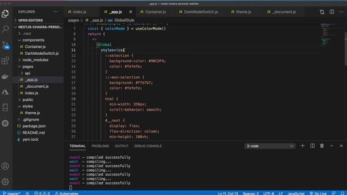347x195 pixels.
Task: Collapse the styles folder
Action: click(38, 106)
